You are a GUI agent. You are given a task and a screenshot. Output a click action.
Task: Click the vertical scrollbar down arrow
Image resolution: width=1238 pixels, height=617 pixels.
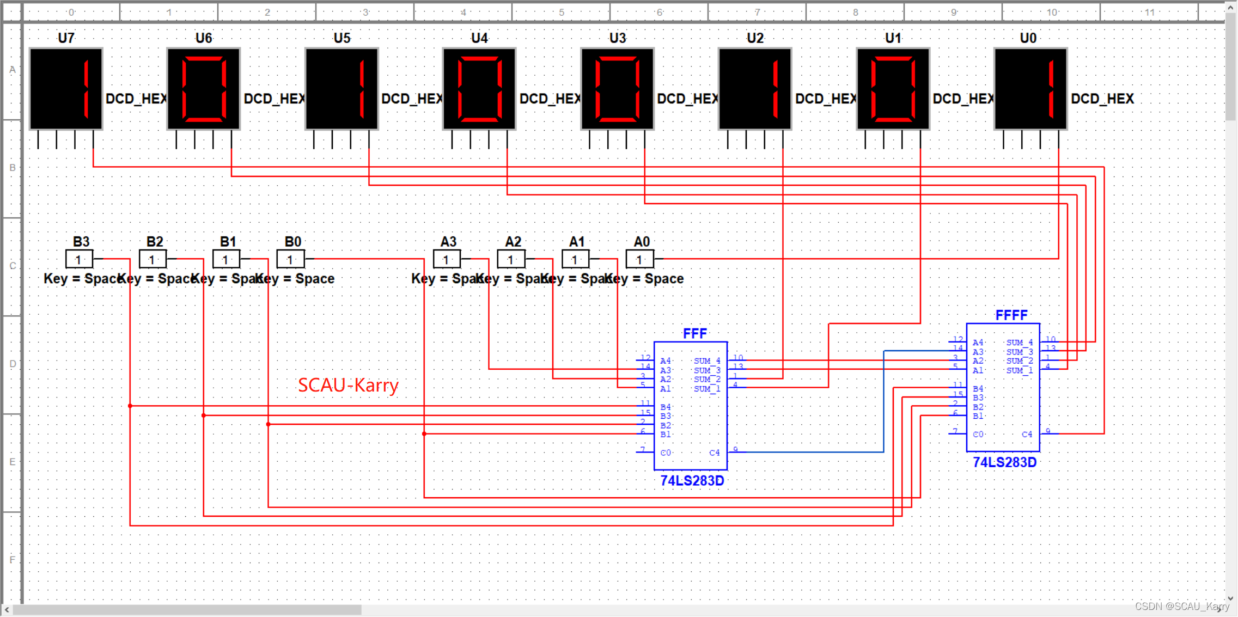click(x=1230, y=598)
